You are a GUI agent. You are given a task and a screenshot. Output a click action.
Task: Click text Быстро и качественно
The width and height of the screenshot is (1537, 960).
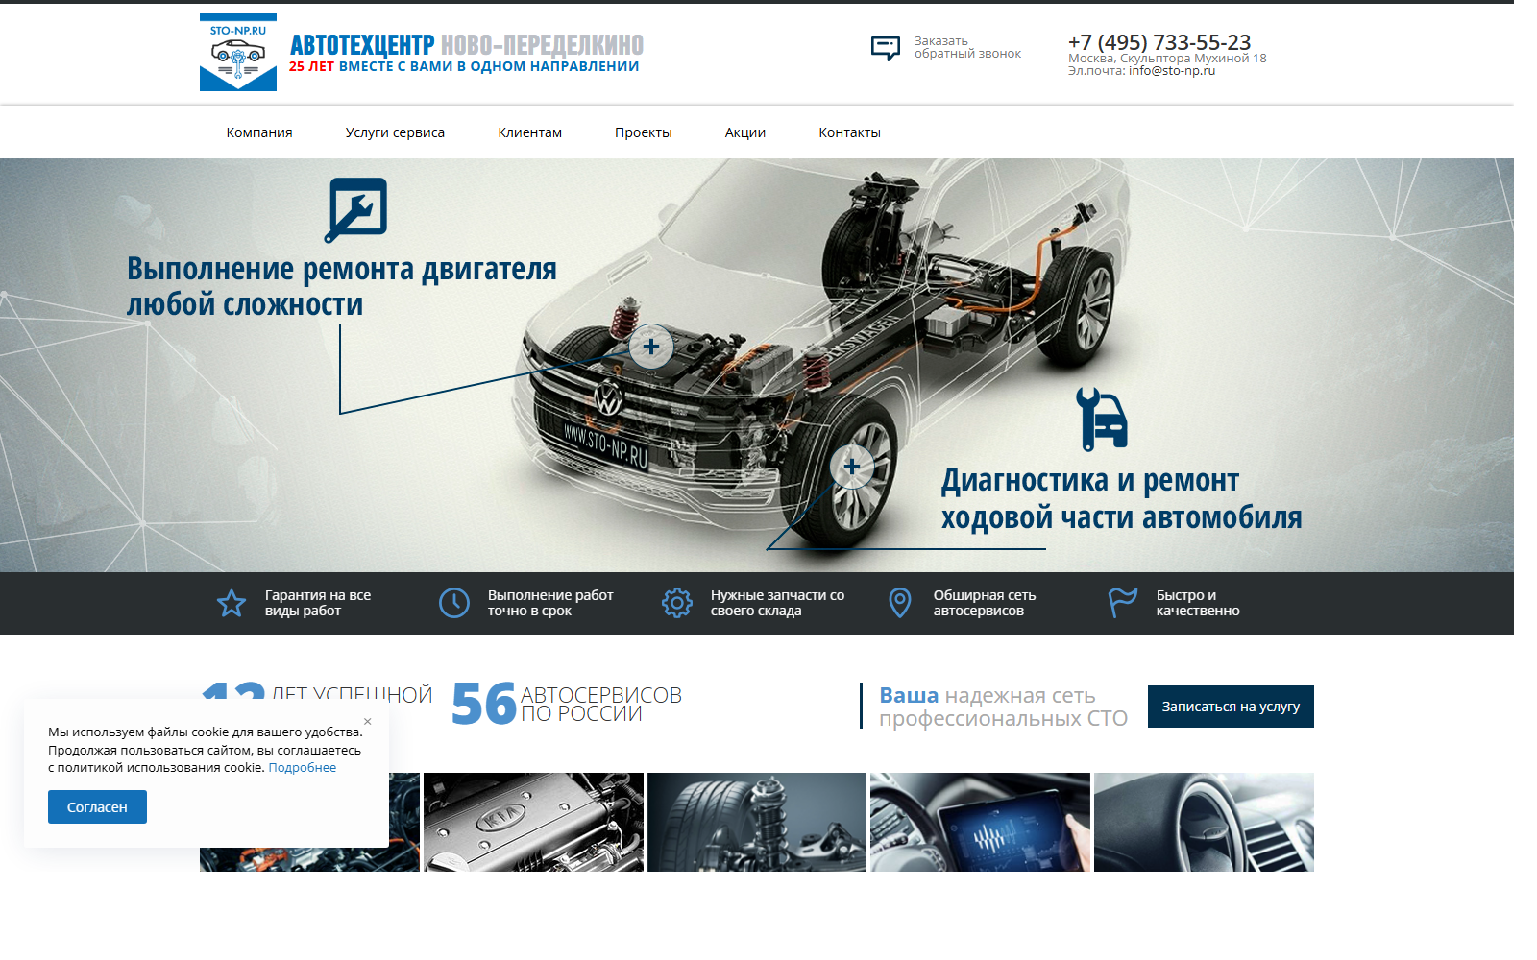click(x=1198, y=603)
